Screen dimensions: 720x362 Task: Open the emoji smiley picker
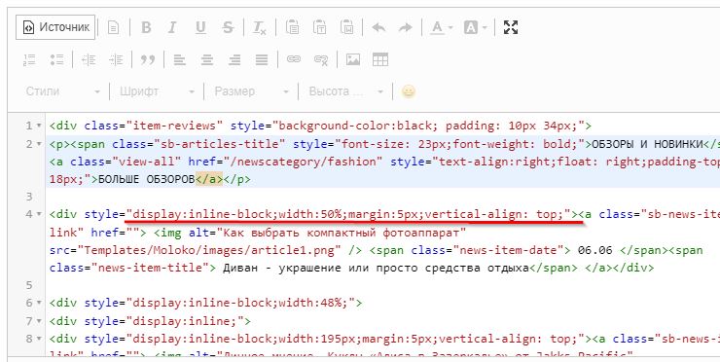(409, 91)
